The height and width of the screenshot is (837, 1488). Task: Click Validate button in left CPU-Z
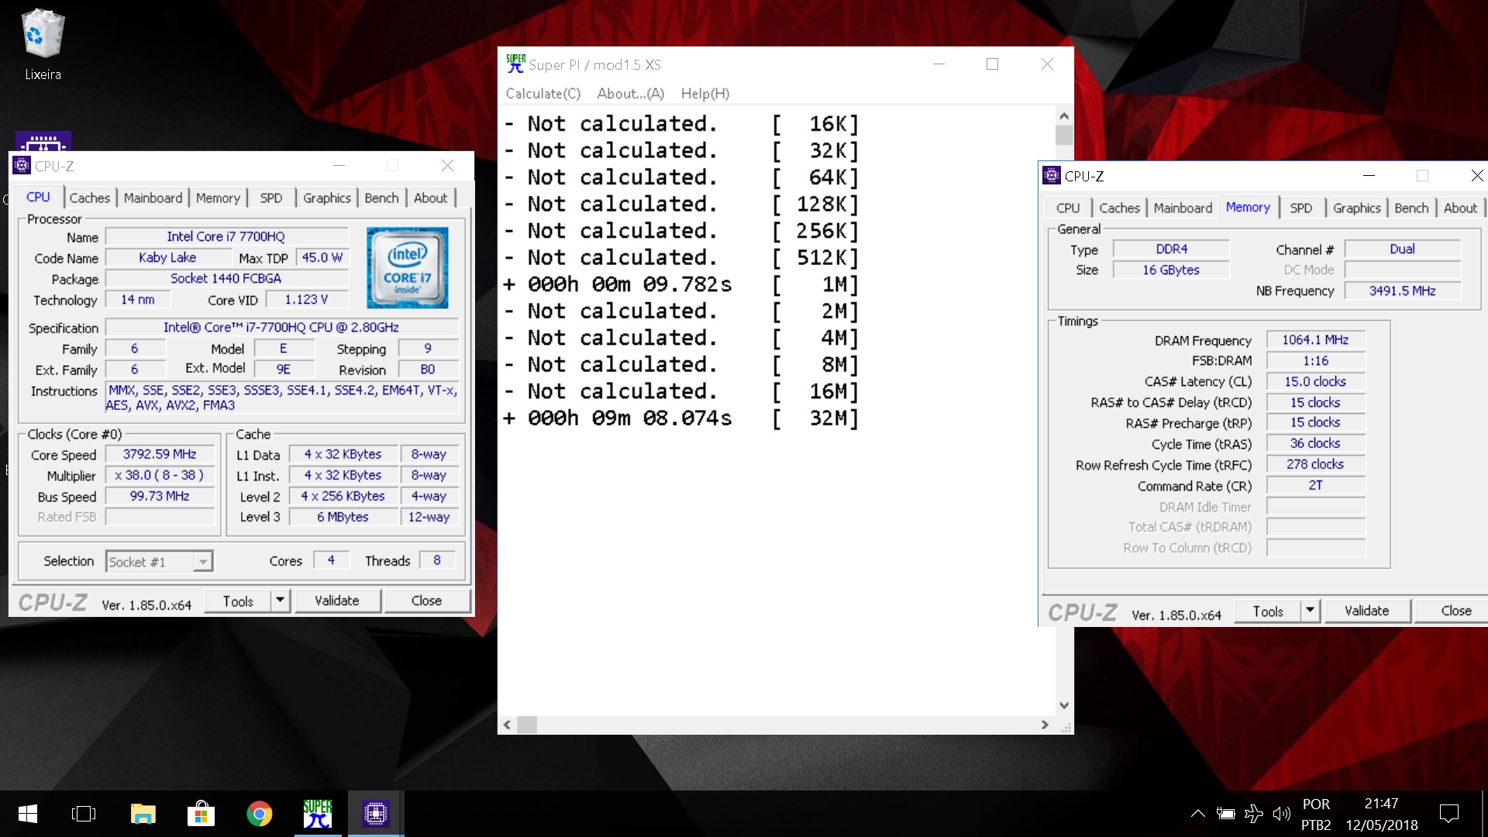[x=337, y=601]
